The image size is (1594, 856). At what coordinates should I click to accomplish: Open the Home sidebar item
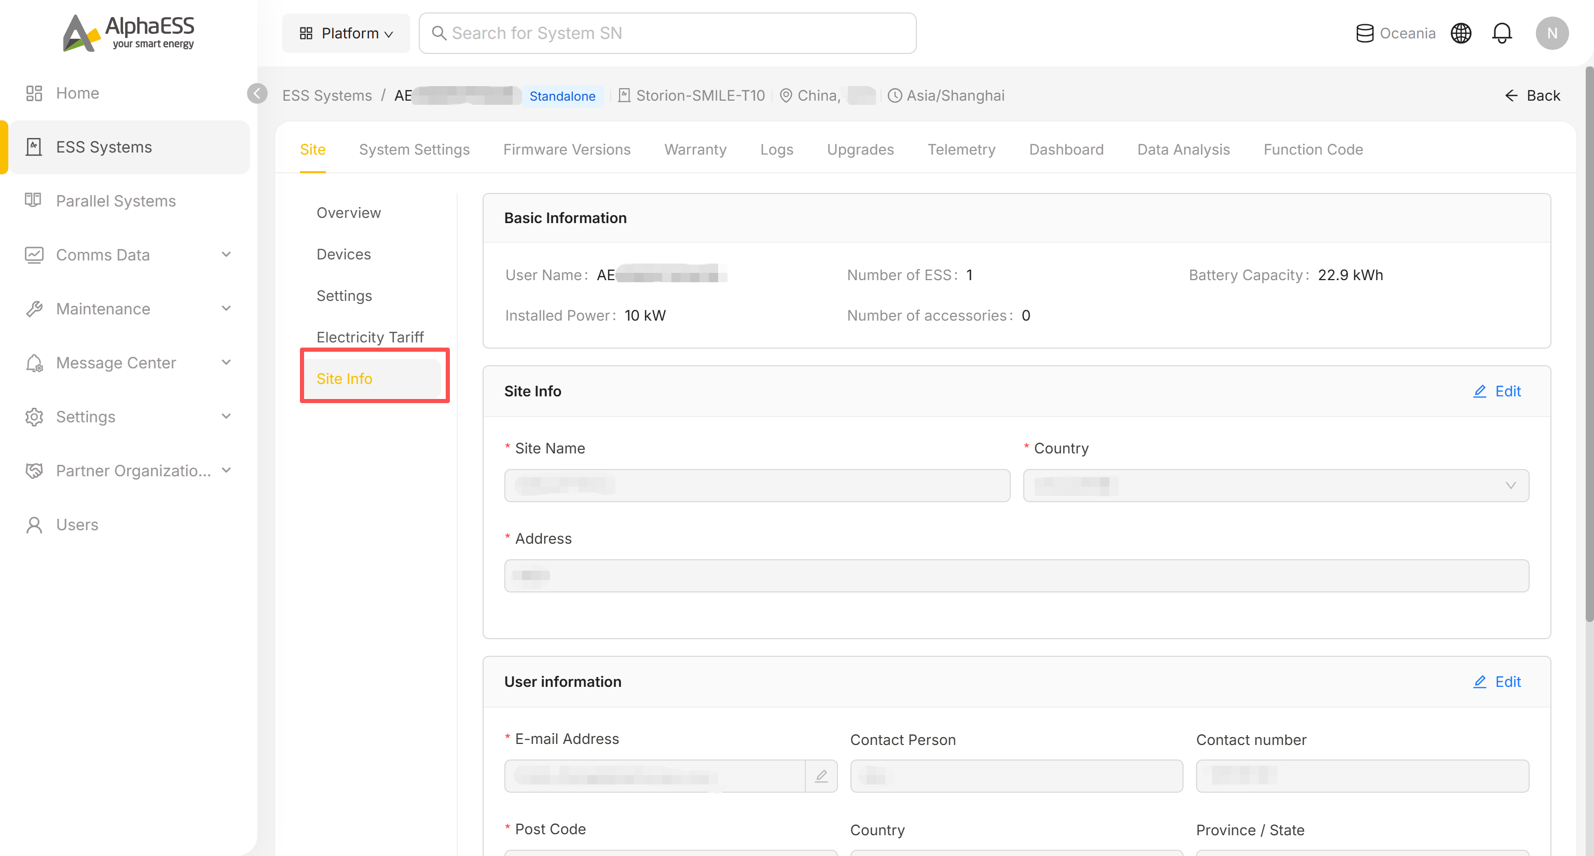77,93
